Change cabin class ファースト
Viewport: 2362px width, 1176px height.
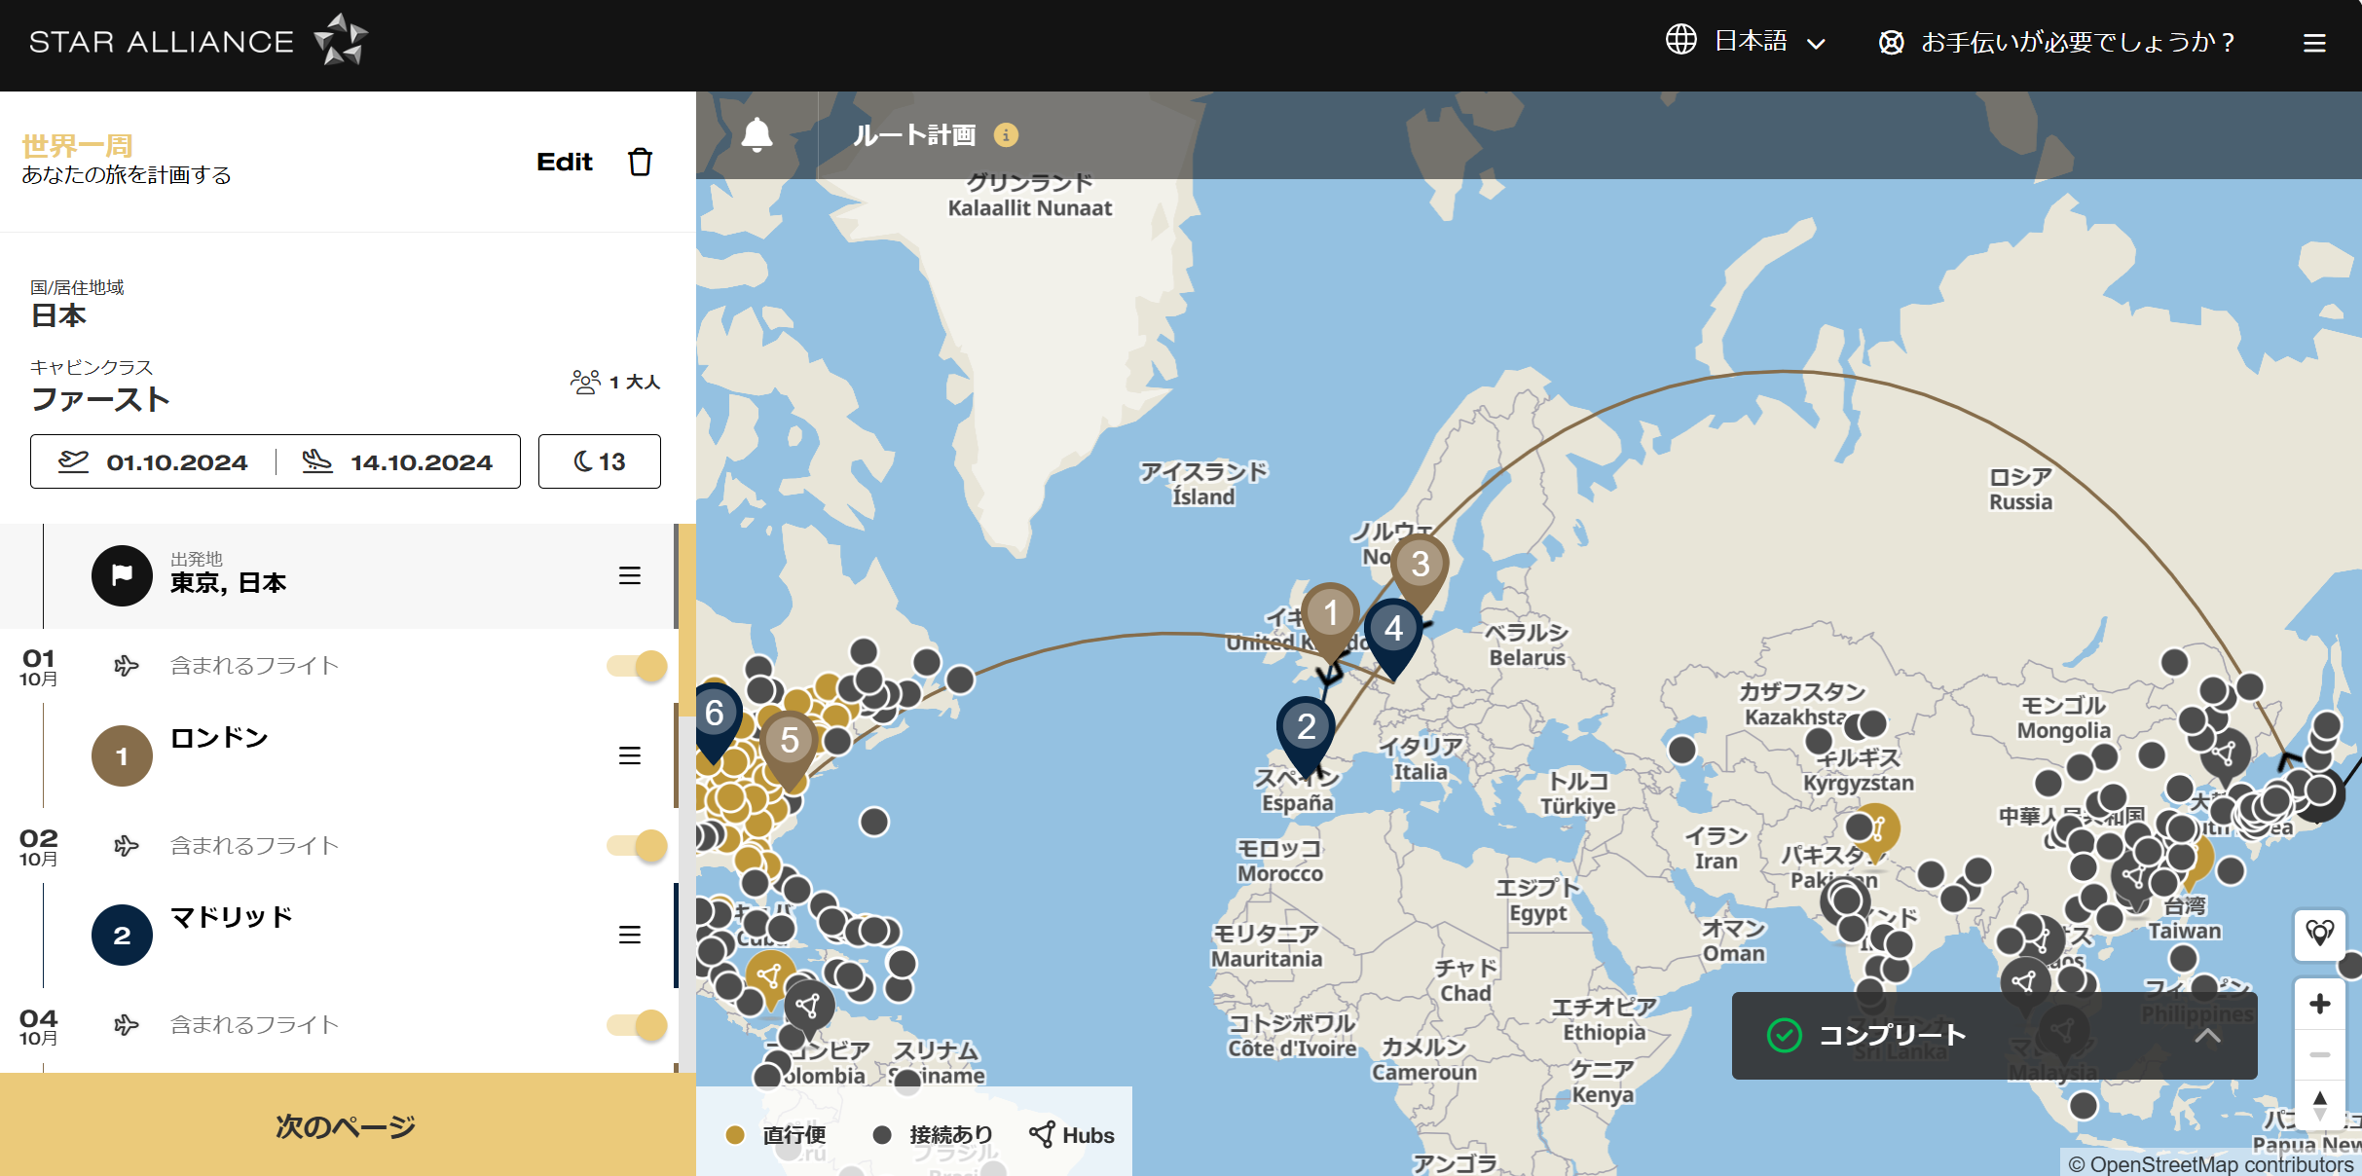pyautogui.click(x=100, y=399)
